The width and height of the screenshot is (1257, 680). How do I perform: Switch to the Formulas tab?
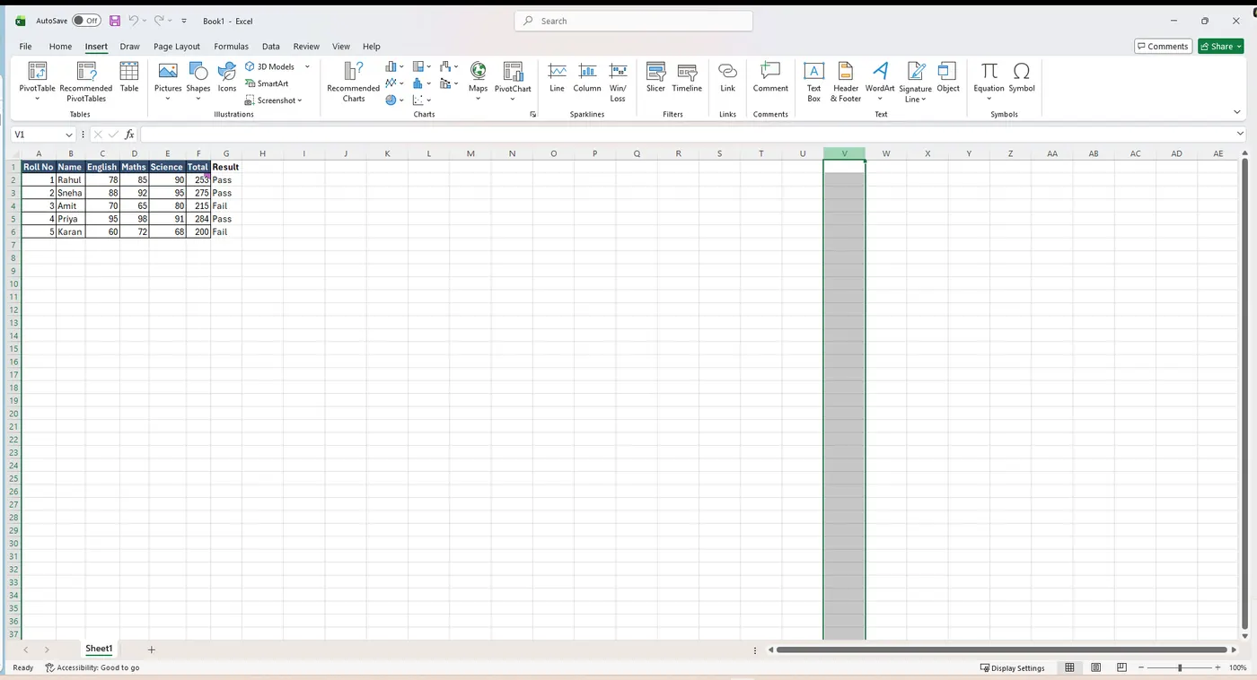click(231, 47)
